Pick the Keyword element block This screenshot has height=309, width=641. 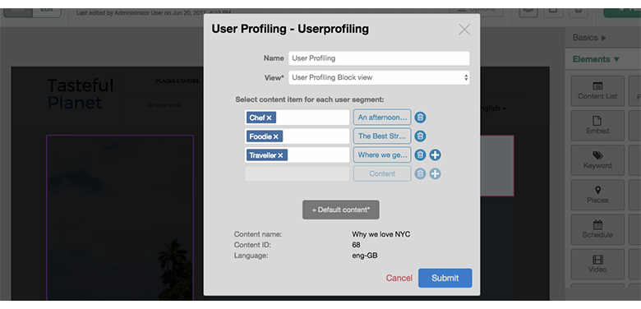[597, 160]
